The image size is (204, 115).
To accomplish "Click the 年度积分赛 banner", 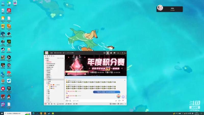I will 96,65.
